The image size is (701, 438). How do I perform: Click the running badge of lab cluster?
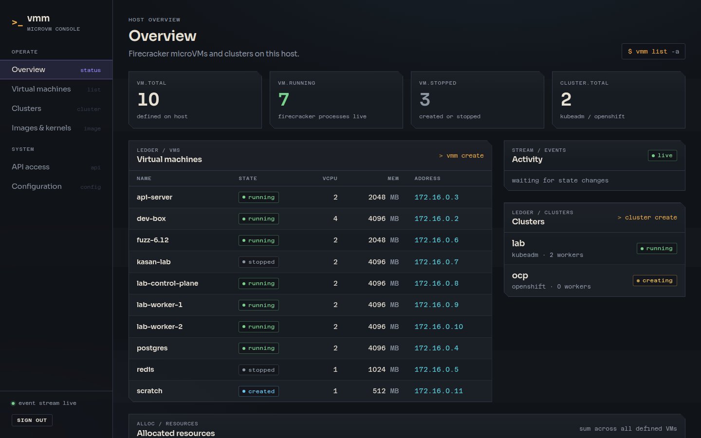[x=657, y=248]
